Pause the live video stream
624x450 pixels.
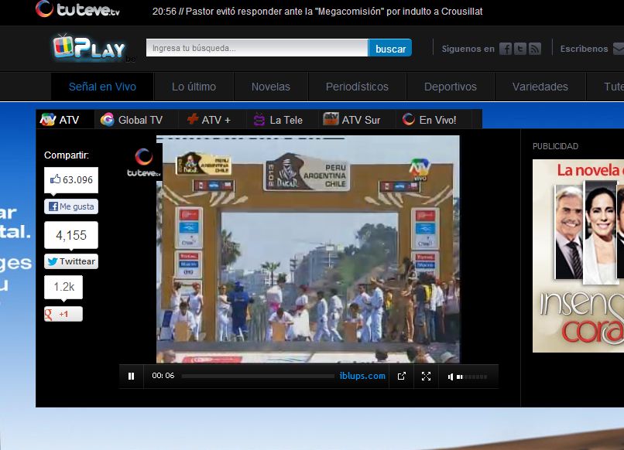132,376
